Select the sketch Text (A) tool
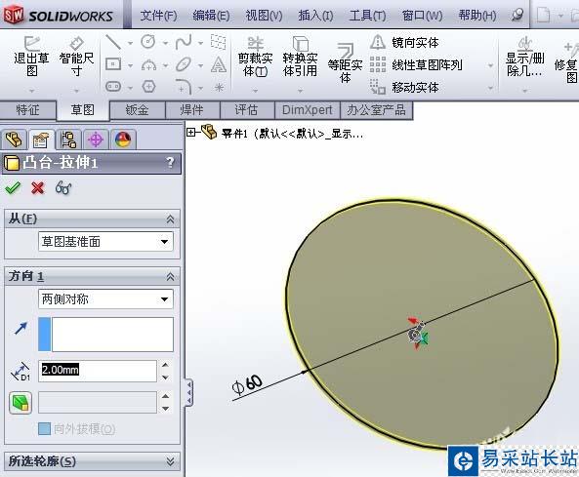The image size is (579, 477). [219, 64]
